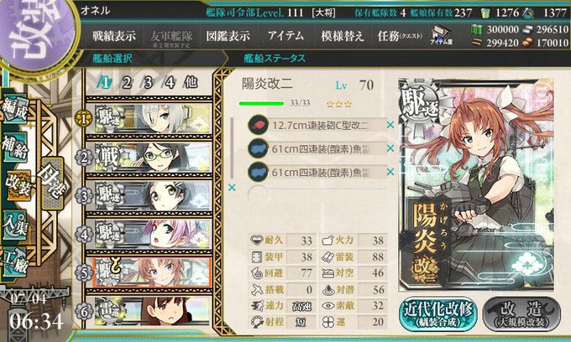Open the 補給 (resupply) side icon

[x=14, y=148]
